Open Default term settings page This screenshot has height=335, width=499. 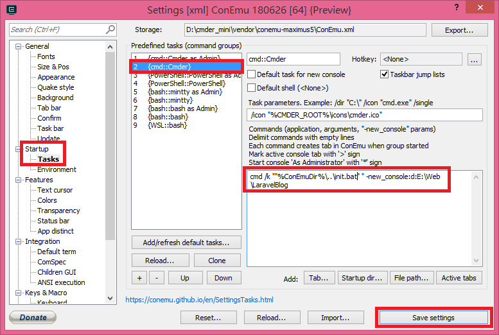click(x=57, y=252)
